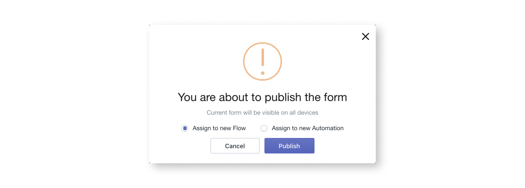Close the publish dialog with the X icon
This screenshot has width=525, height=188.
coord(365,36)
